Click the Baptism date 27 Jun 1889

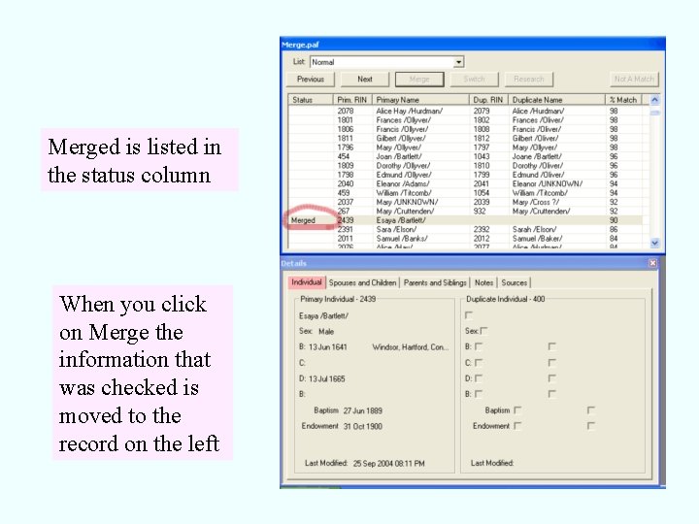pos(363,410)
